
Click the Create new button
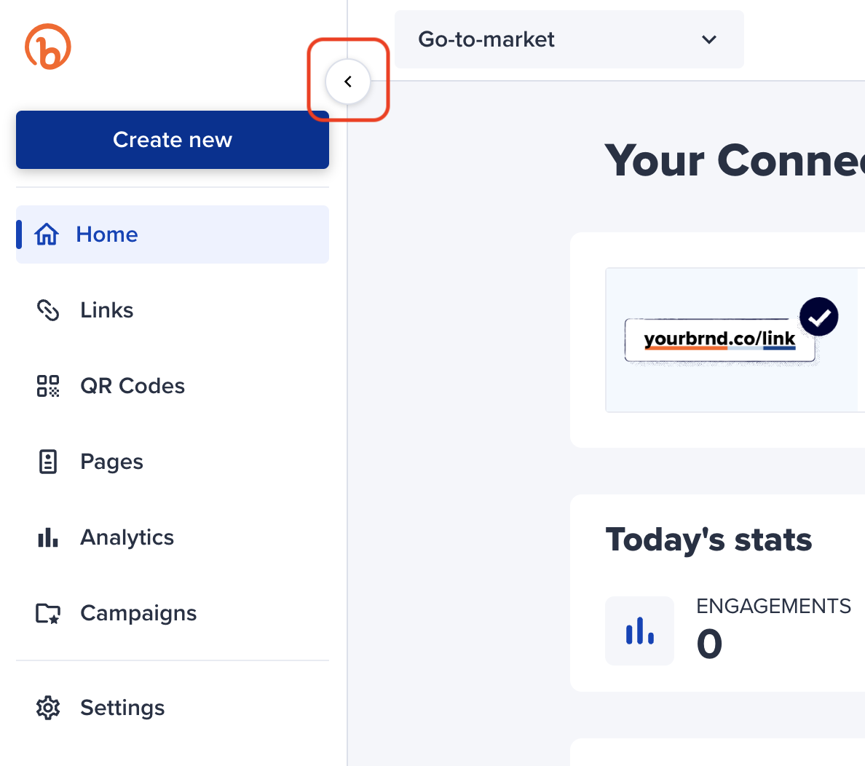(172, 139)
